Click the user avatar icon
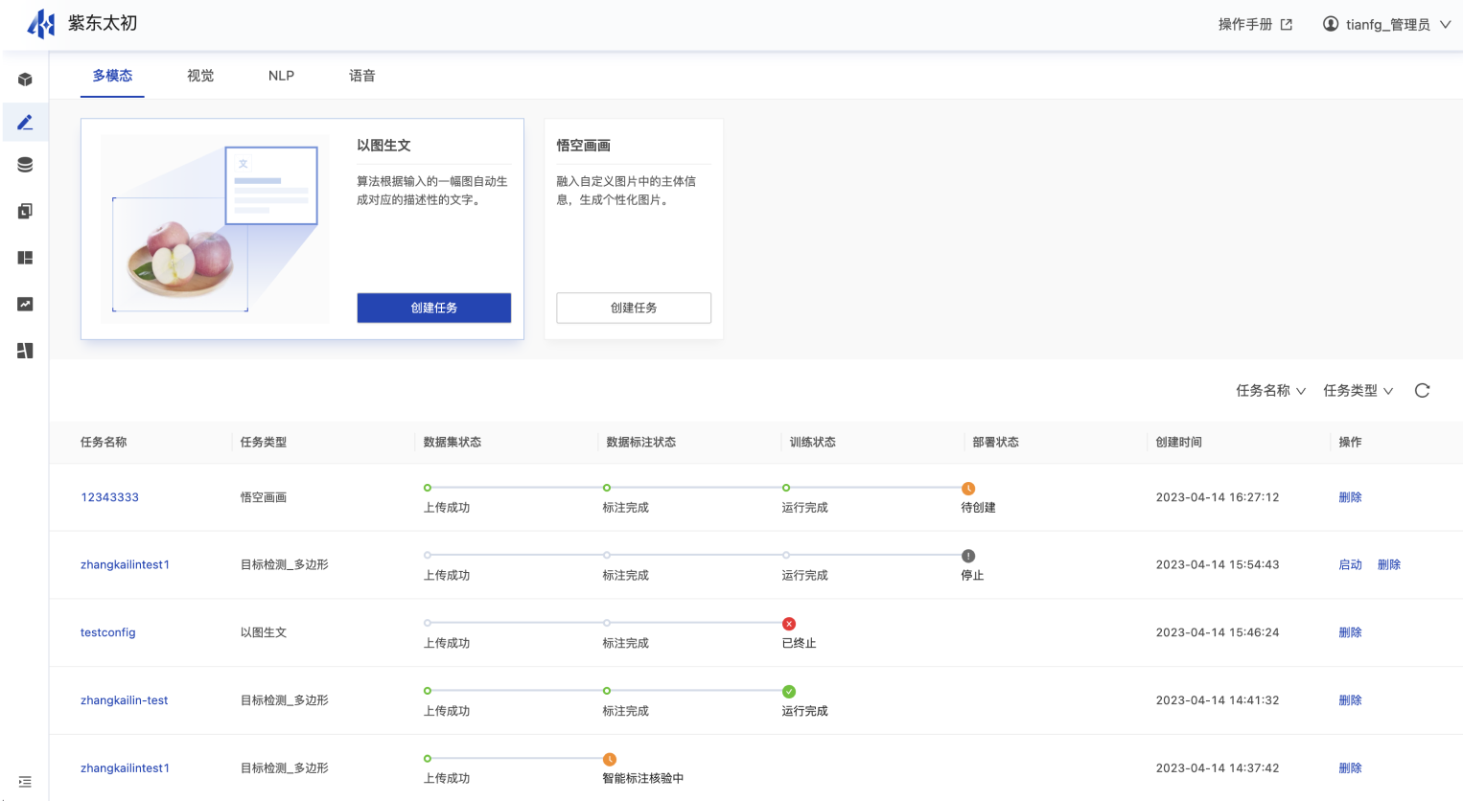This screenshot has width=1463, height=801. click(1331, 24)
